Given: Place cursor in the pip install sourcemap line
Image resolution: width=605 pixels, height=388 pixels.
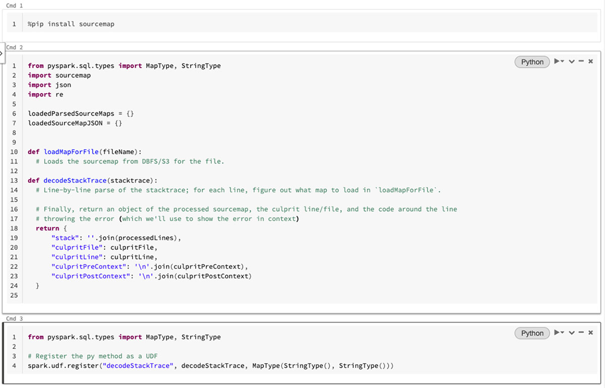Looking at the screenshot, I should pyautogui.click(x=71, y=24).
